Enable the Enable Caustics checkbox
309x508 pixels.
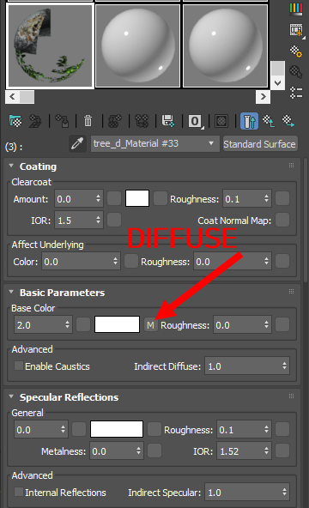coord(19,366)
